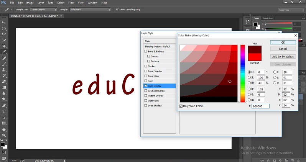Select the Hand tool
Viewport: 306px width, 162px height.
[x=4, y=129]
